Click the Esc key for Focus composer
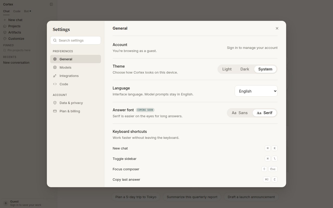 click(x=273, y=169)
